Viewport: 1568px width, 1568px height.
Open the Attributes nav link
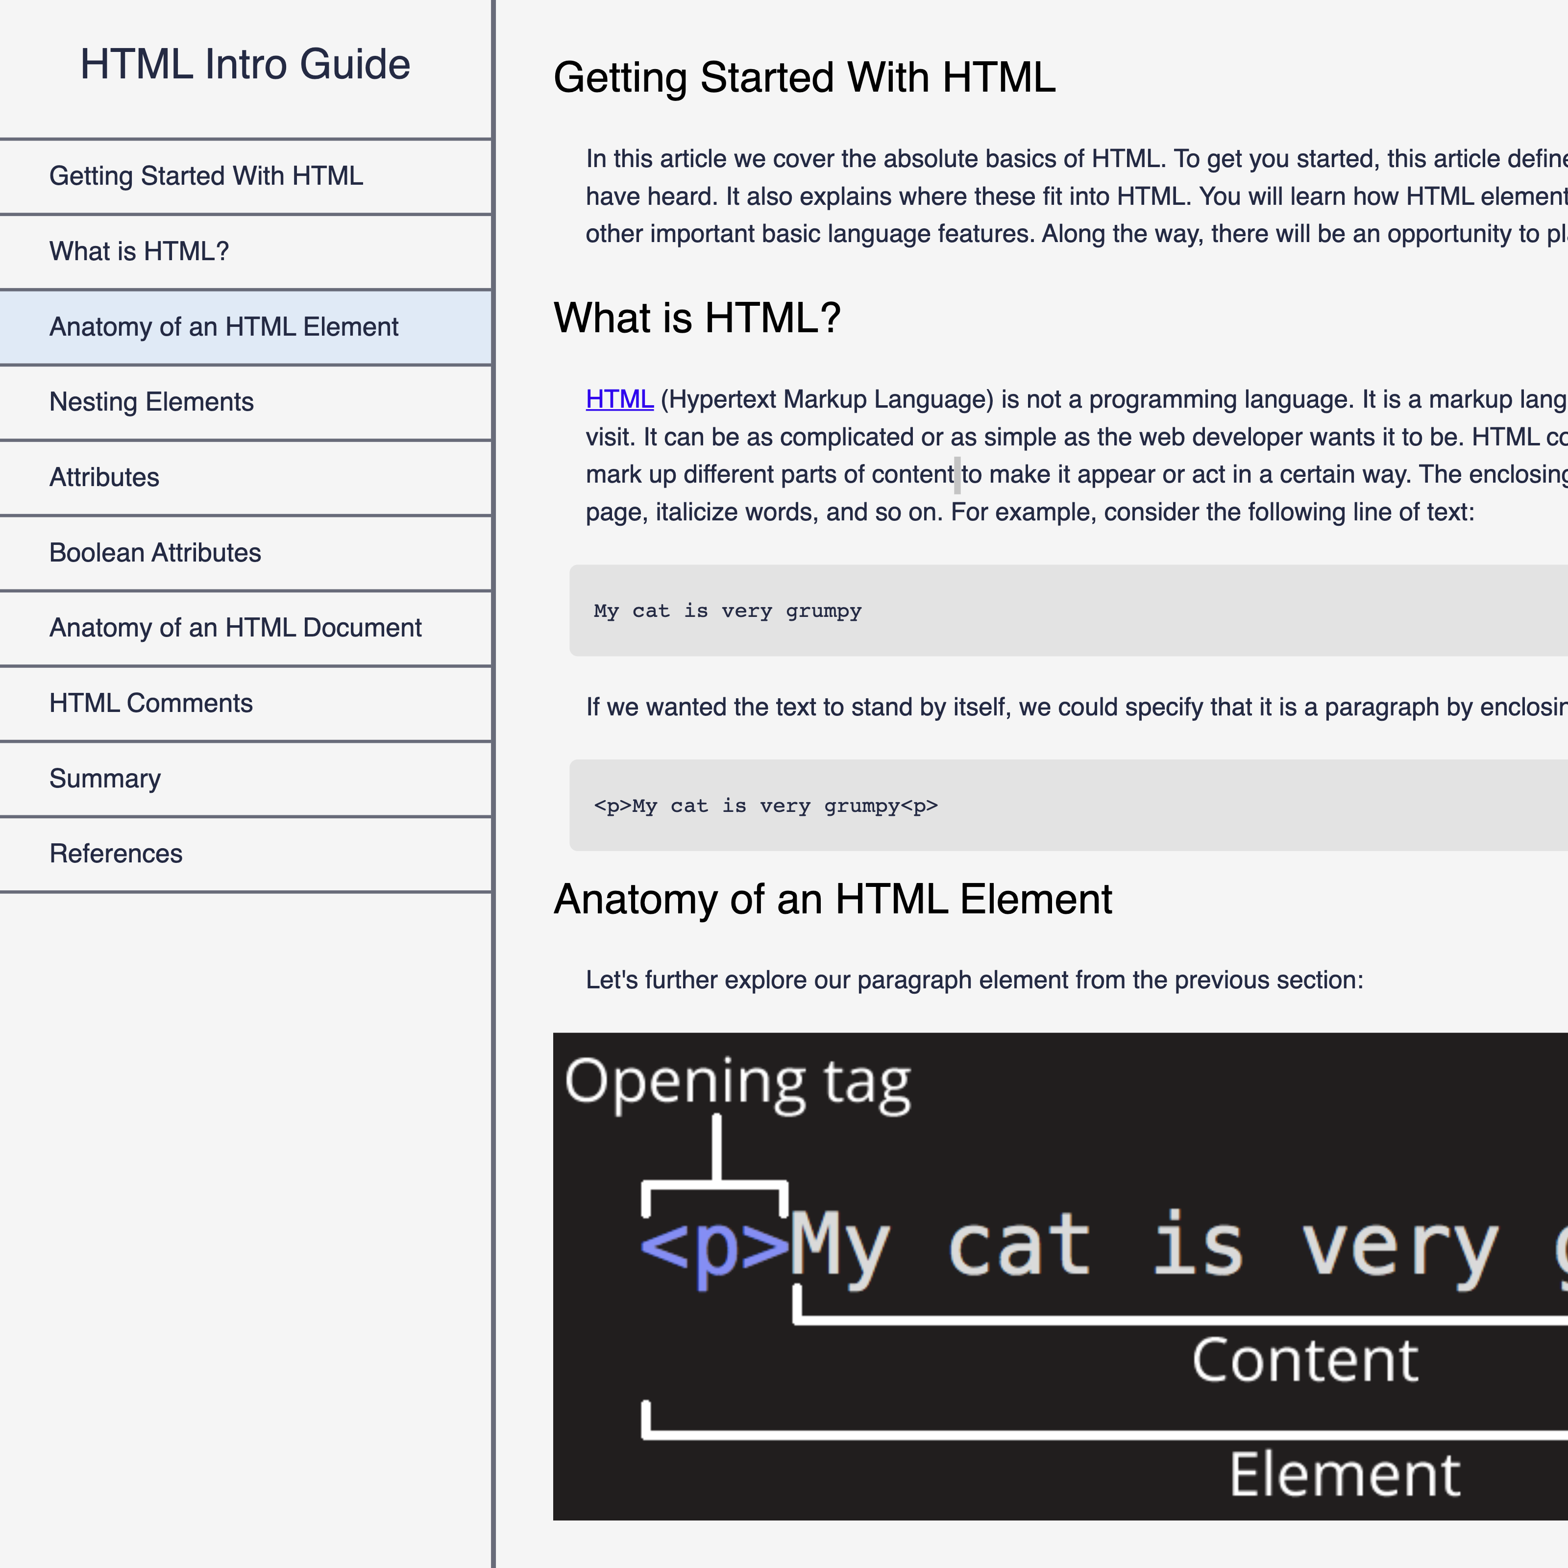tap(245, 477)
